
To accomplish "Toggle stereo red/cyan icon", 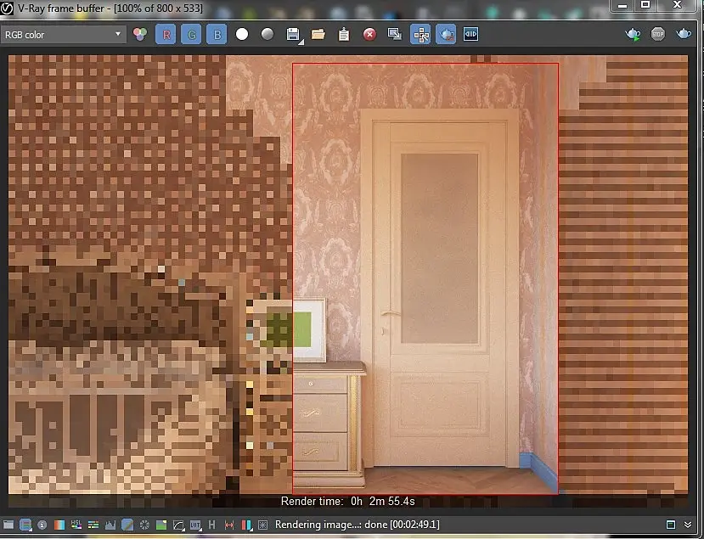I will coord(246,525).
